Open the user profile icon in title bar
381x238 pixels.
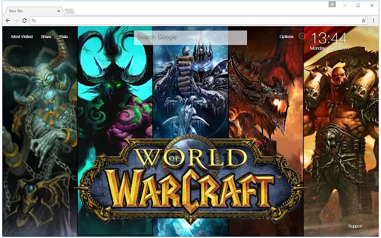[332, 4]
